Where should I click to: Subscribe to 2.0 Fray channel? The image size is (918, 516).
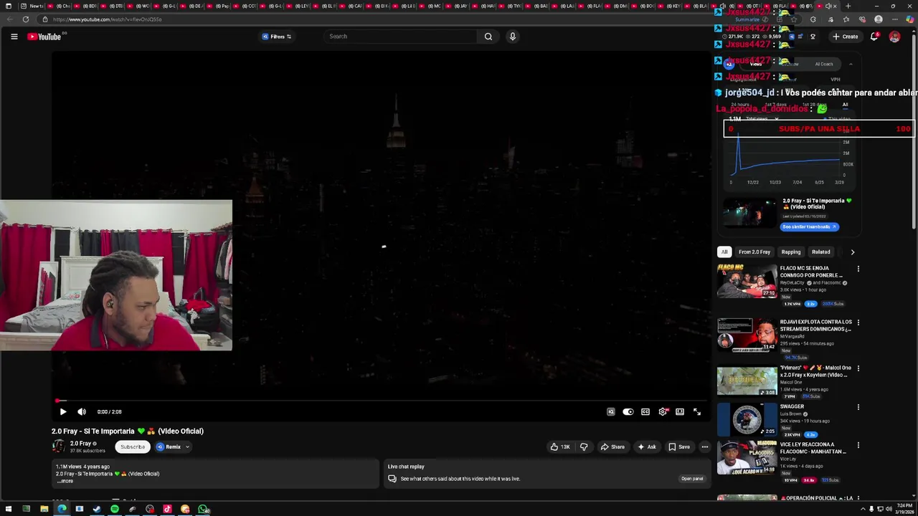[x=133, y=447]
